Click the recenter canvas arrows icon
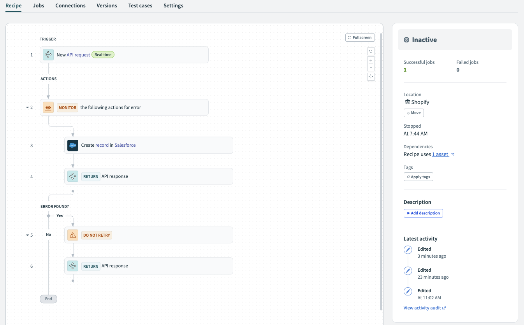 371,76
